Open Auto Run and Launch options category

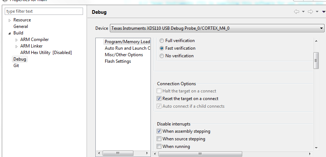(127, 48)
